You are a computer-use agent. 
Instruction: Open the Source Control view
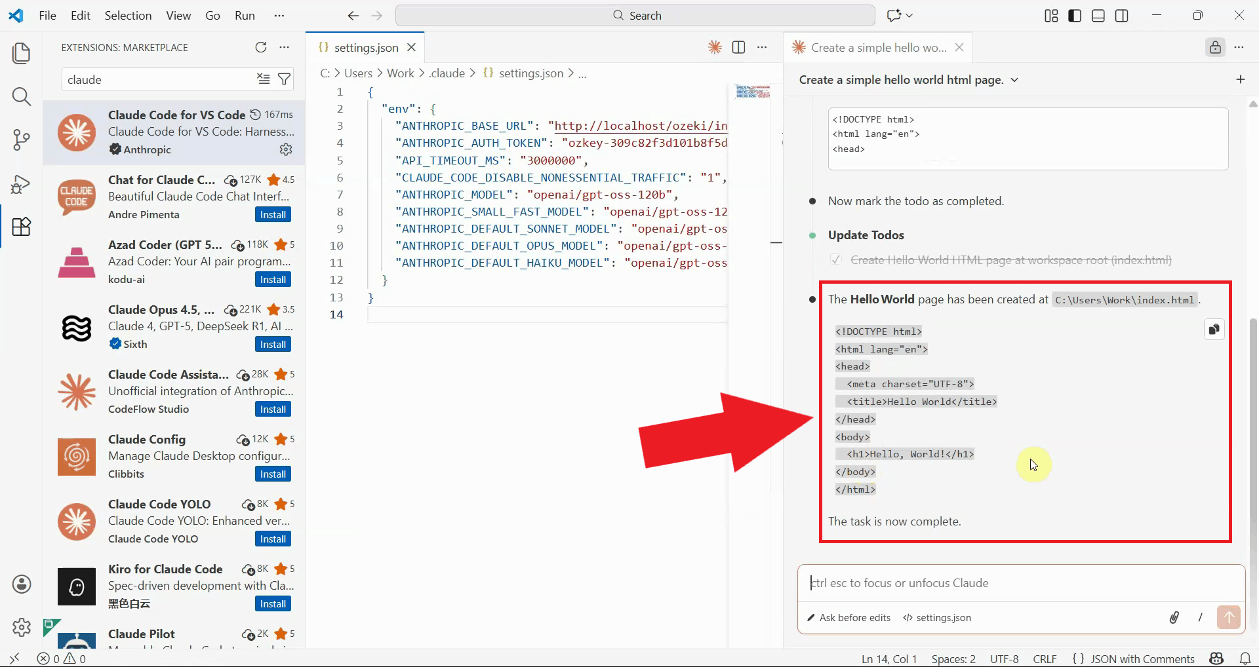pos(22,140)
